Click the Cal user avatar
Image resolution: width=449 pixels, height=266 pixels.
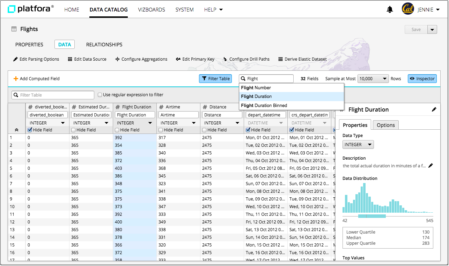(408, 9)
